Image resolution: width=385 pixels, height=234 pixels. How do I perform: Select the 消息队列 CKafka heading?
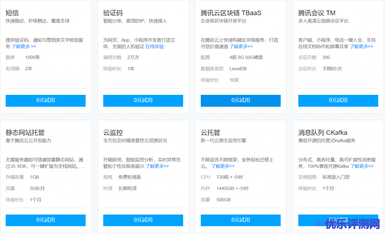point(323,133)
